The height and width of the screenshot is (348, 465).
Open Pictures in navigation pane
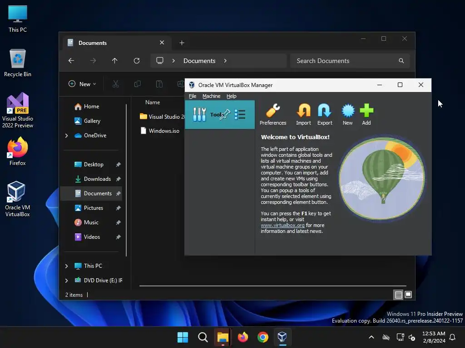point(94,208)
